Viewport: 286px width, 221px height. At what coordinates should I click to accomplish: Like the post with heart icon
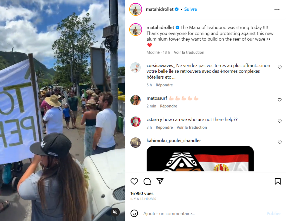click(x=134, y=181)
